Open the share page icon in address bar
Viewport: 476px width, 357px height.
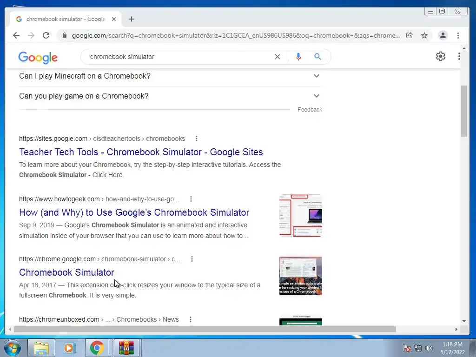409,35
